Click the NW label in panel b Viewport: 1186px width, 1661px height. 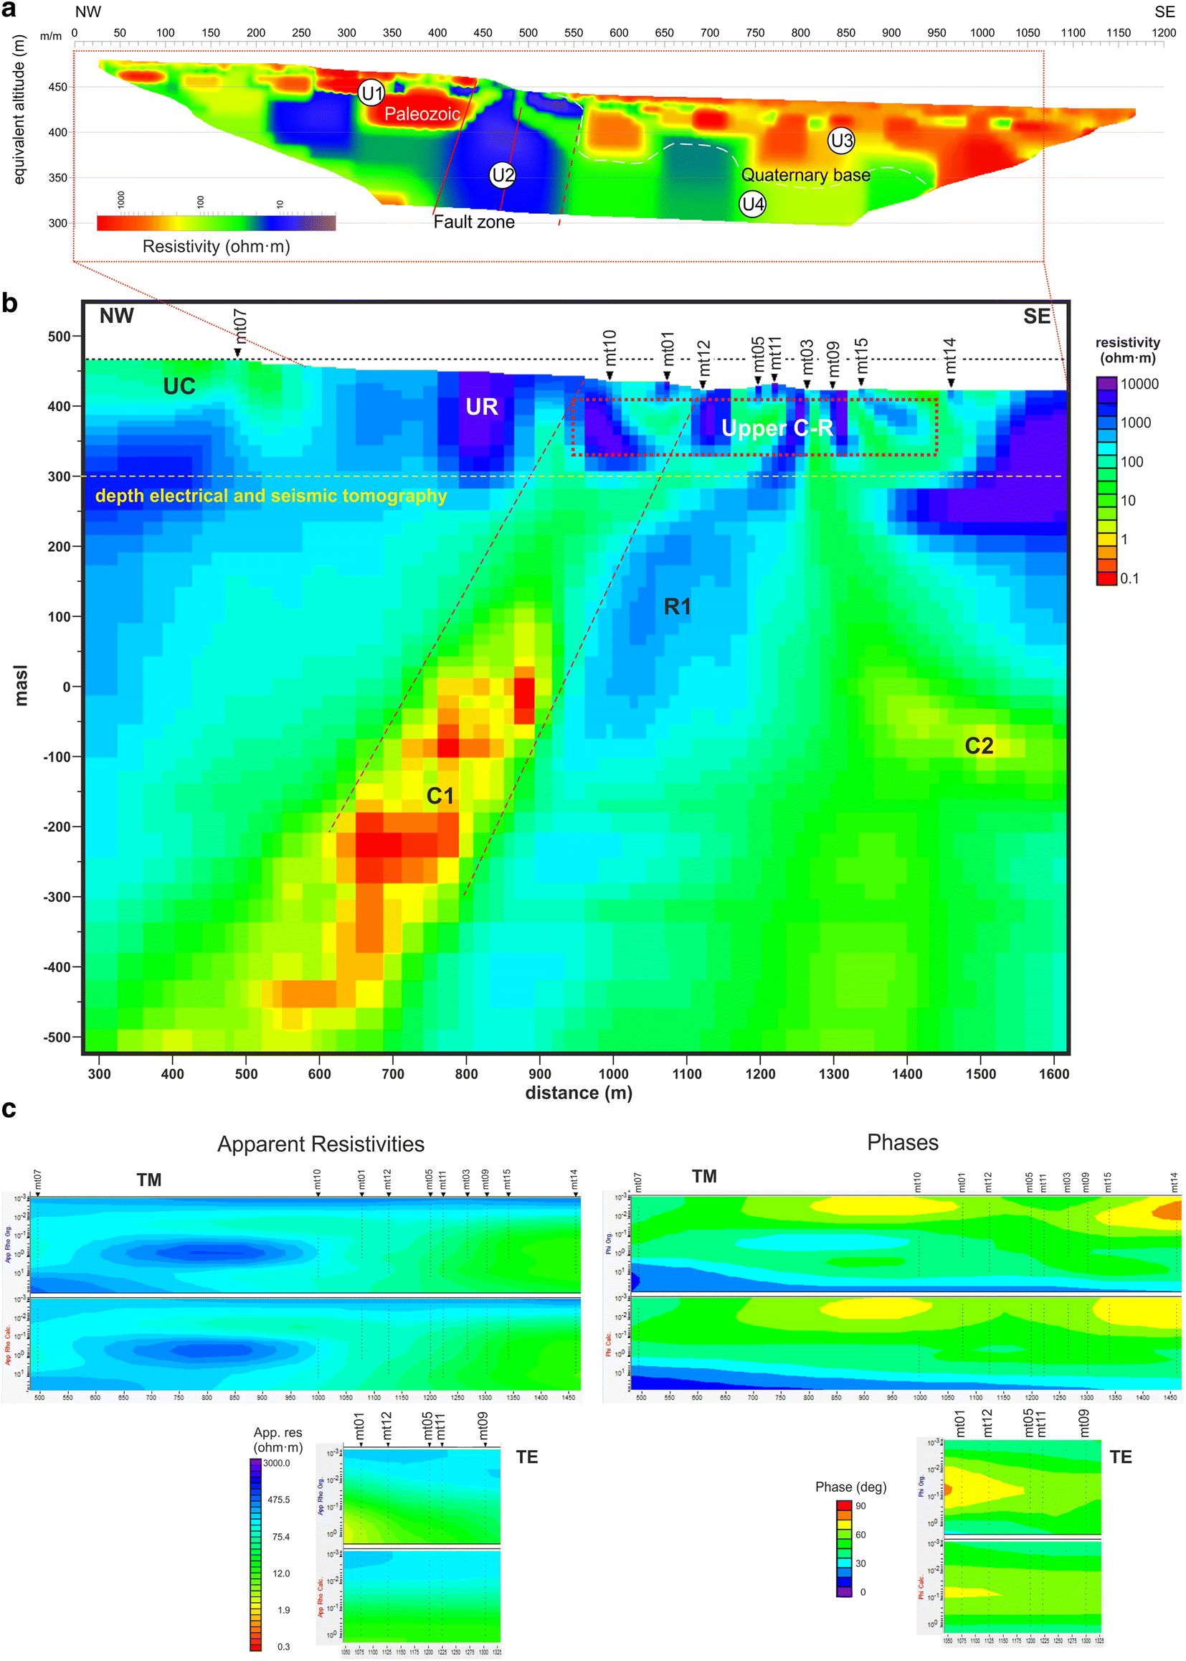pos(117,316)
